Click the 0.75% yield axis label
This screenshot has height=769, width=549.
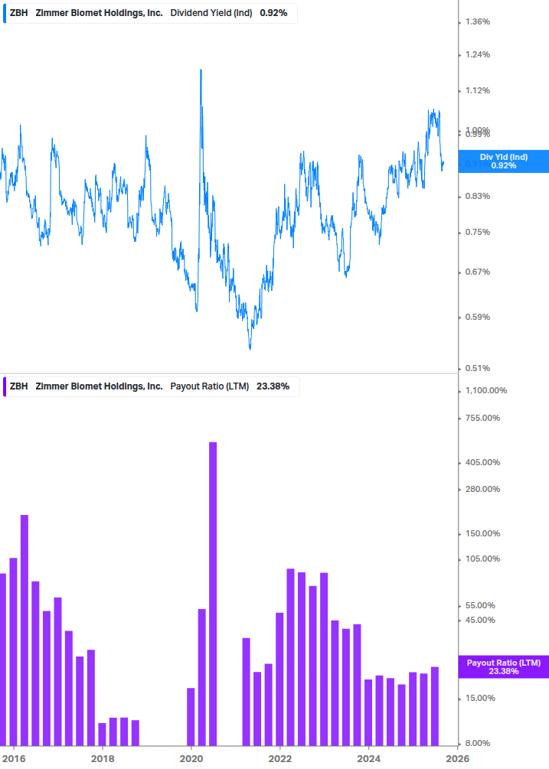(x=477, y=232)
